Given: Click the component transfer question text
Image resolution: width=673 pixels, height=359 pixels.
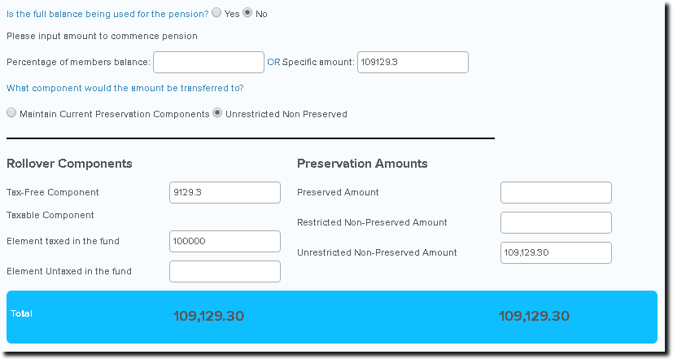Looking at the screenshot, I should [x=125, y=88].
